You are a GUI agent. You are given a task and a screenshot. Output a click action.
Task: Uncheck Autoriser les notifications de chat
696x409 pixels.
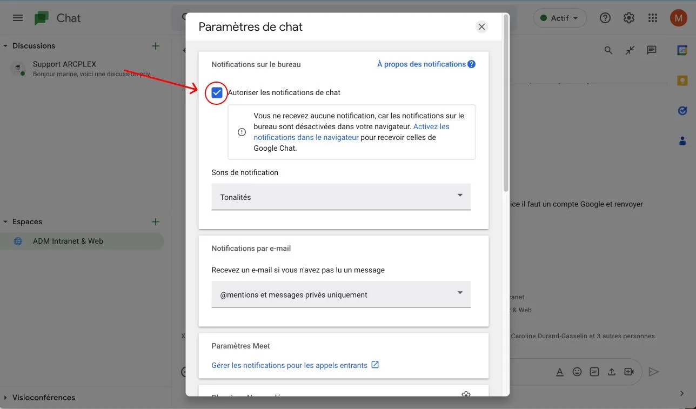(x=217, y=92)
